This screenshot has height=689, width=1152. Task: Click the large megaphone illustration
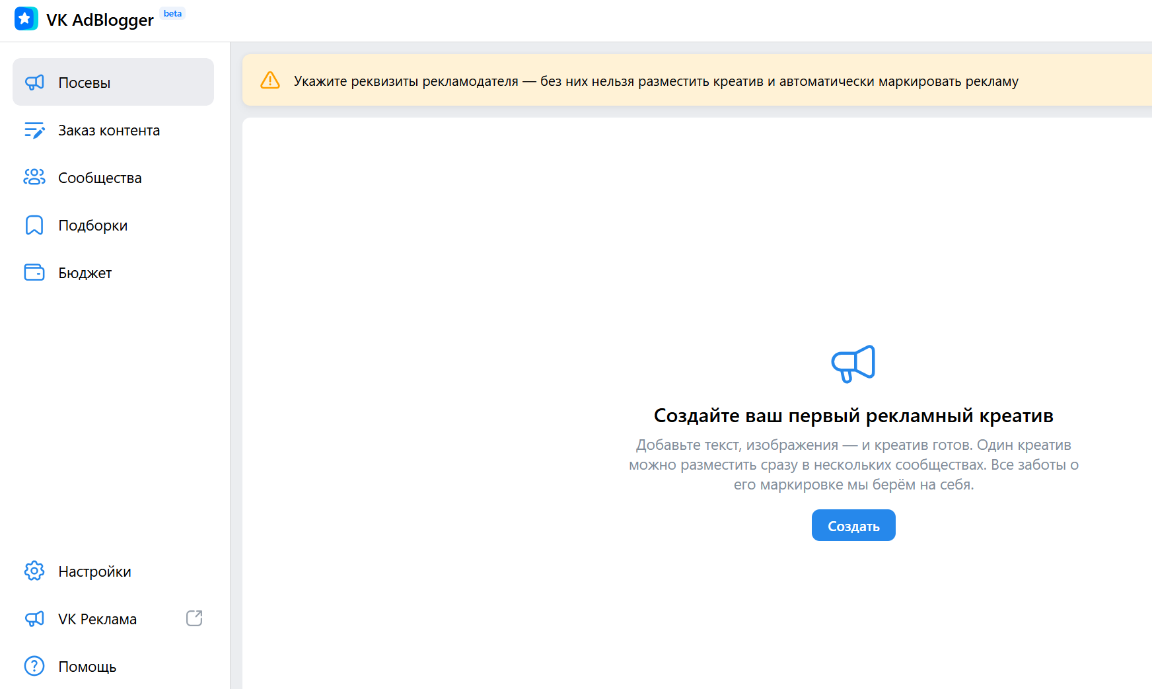853,364
